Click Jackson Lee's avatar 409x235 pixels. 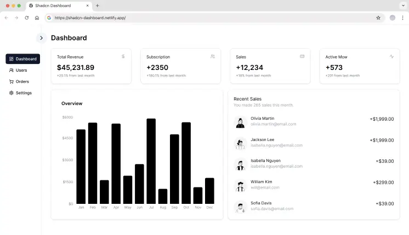point(240,144)
